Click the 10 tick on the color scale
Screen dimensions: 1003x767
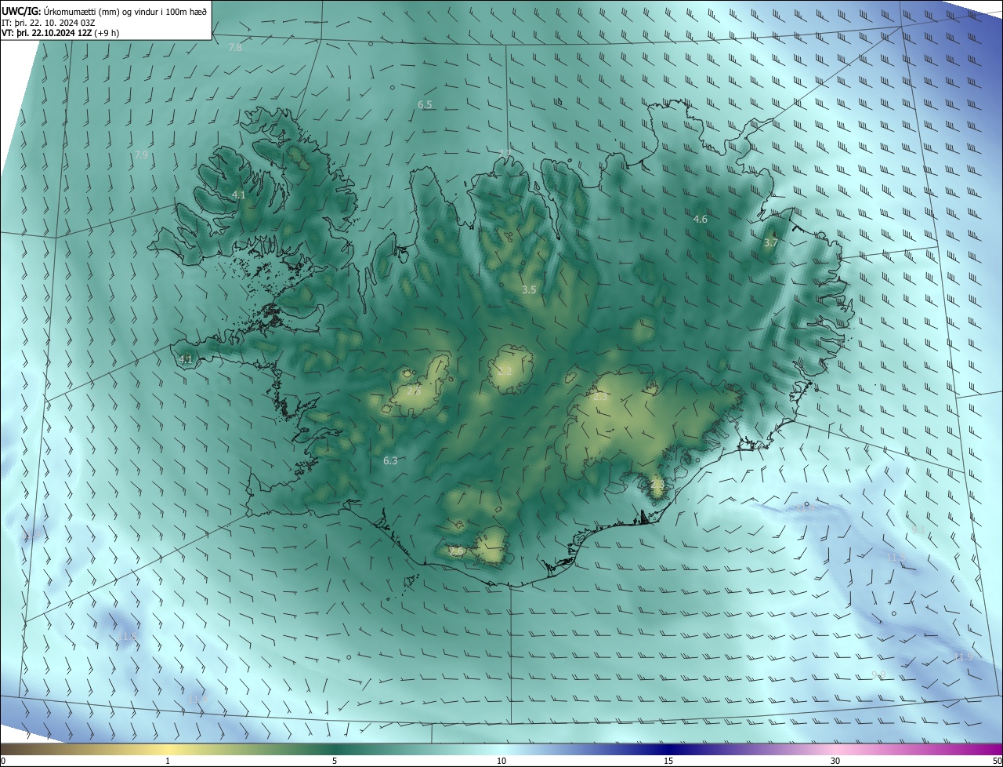(x=501, y=761)
